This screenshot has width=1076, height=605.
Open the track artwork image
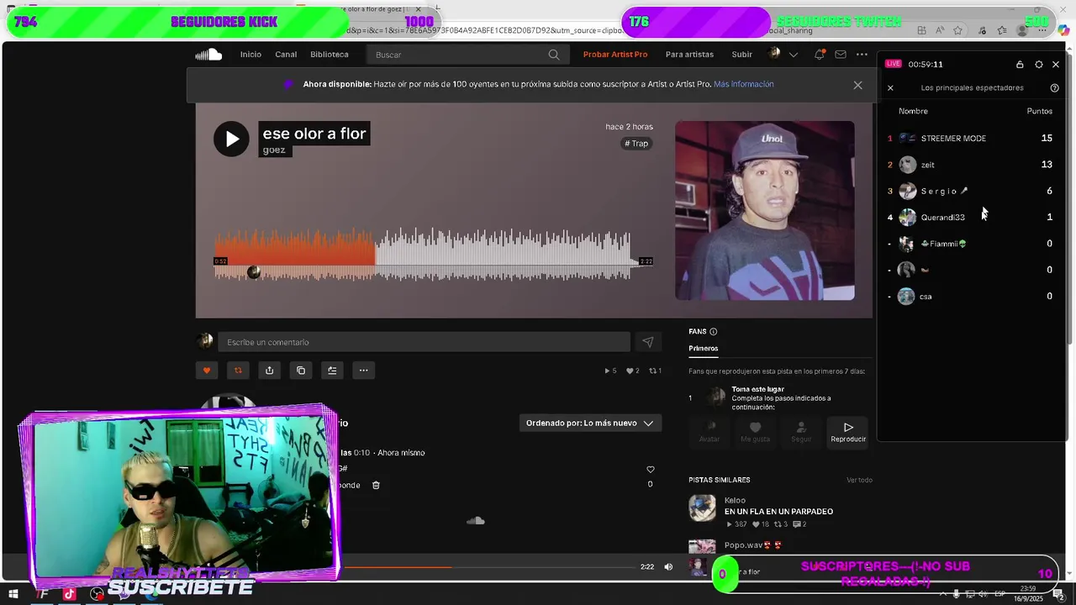point(765,210)
